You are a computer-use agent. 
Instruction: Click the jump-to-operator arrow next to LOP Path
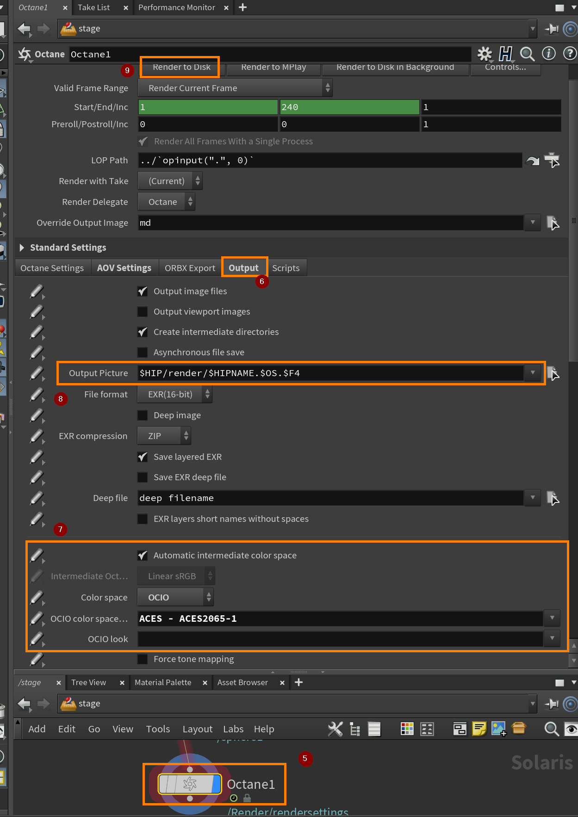click(533, 161)
